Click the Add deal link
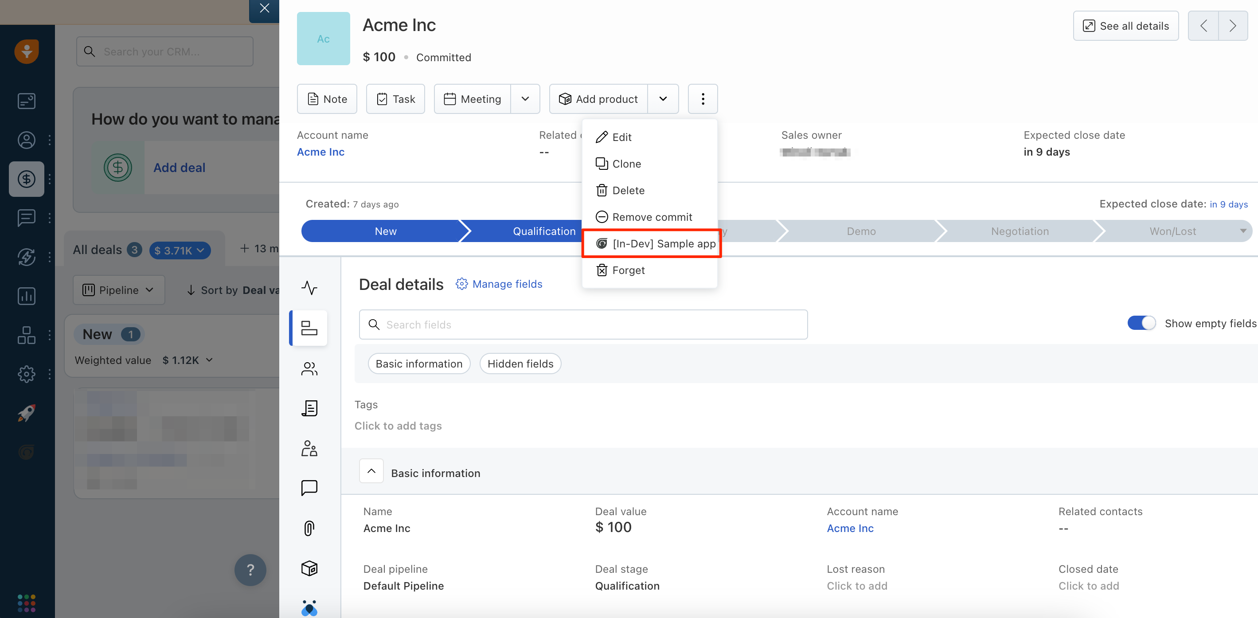1258x618 pixels. tap(179, 168)
